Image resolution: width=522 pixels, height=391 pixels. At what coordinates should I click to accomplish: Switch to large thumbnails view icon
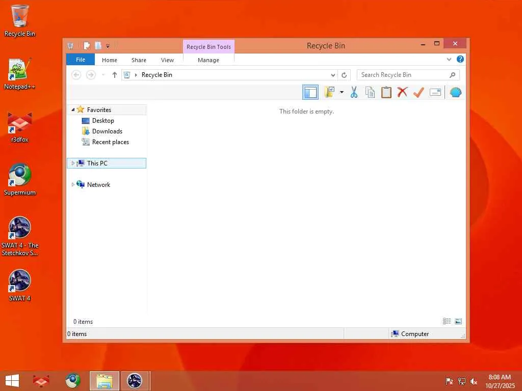pos(458,321)
